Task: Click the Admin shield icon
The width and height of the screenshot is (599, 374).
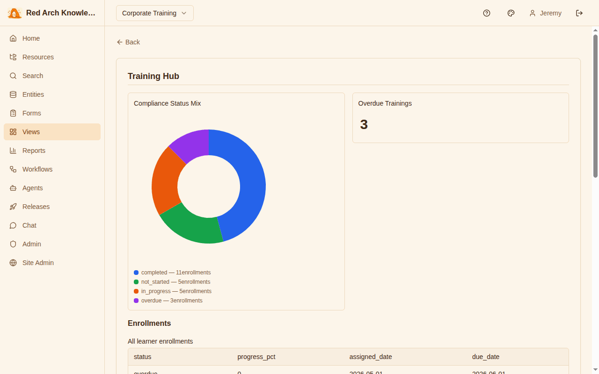Action: tap(13, 244)
